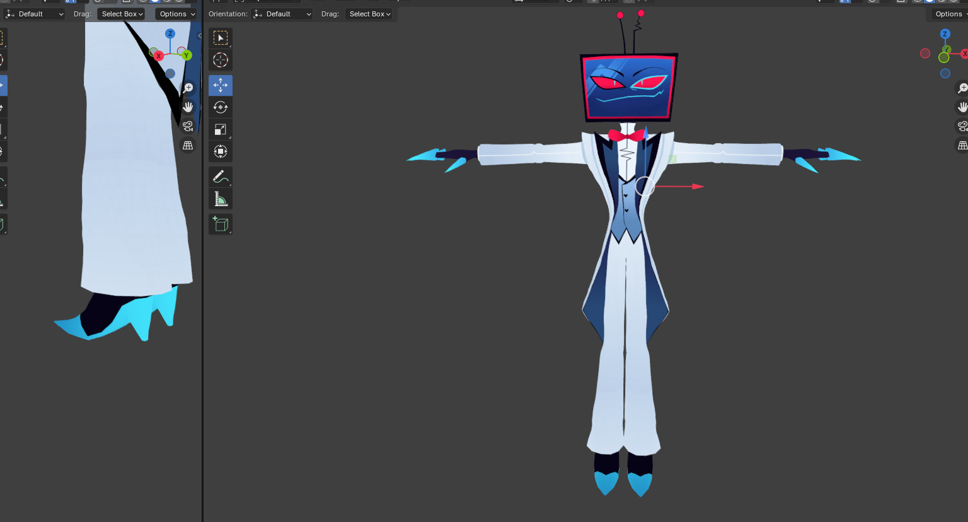Screen dimensions: 968x522
Task: Click the zoom magnifier in left viewport
Action: pyautogui.click(x=188, y=88)
